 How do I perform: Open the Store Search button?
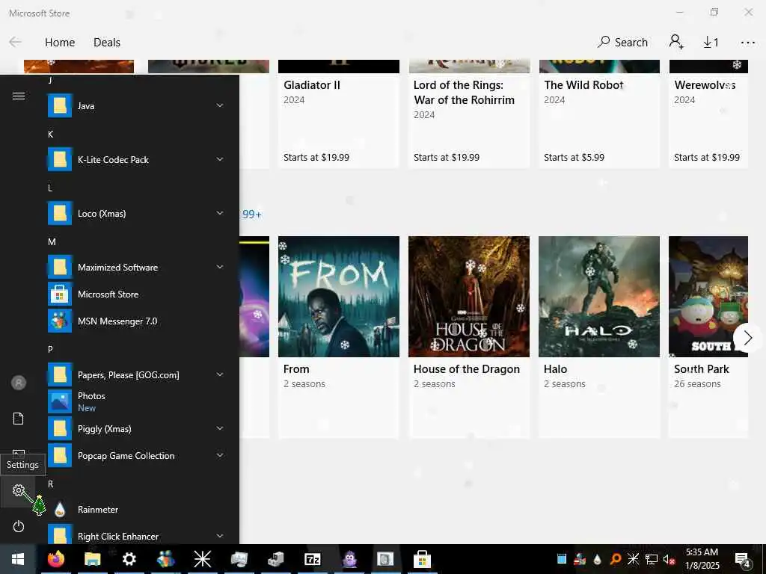[x=622, y=43]
